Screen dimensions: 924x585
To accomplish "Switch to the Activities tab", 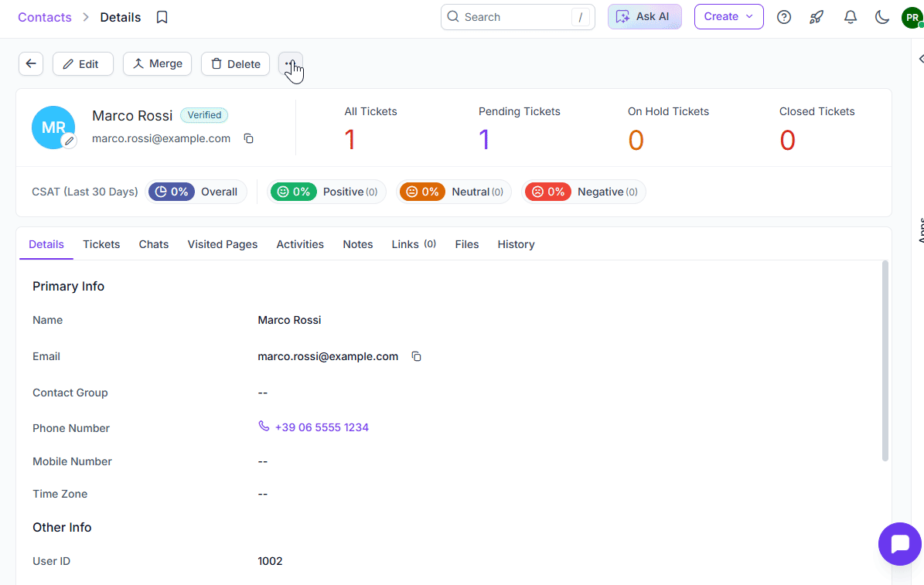I will pos(300,244).
